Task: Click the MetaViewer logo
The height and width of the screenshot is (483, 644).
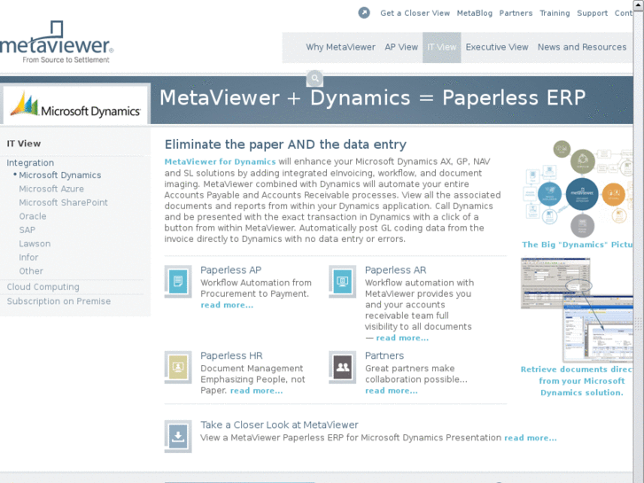Action: tap(57, 43)
